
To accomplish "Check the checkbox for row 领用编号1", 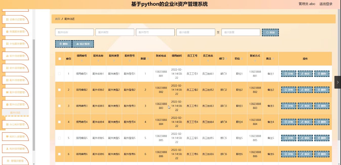I will coord(59,74).
